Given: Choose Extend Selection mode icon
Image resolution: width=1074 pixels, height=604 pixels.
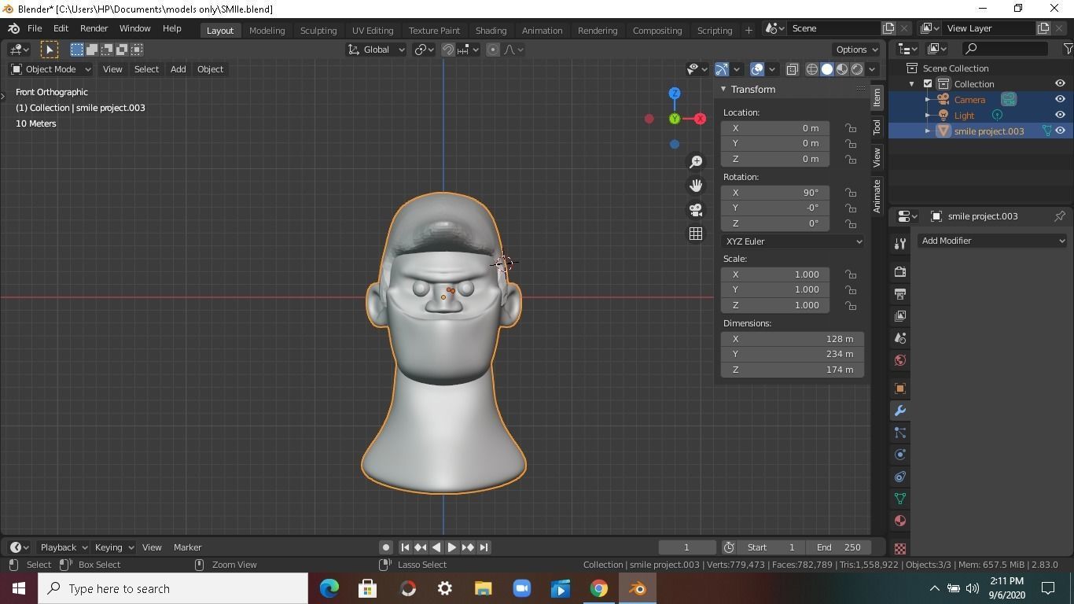Looking at the screenshot, I should [92, 50].
